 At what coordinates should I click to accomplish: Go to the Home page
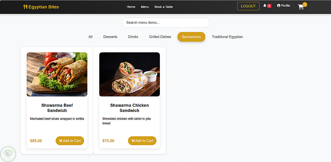coord(131,7)
